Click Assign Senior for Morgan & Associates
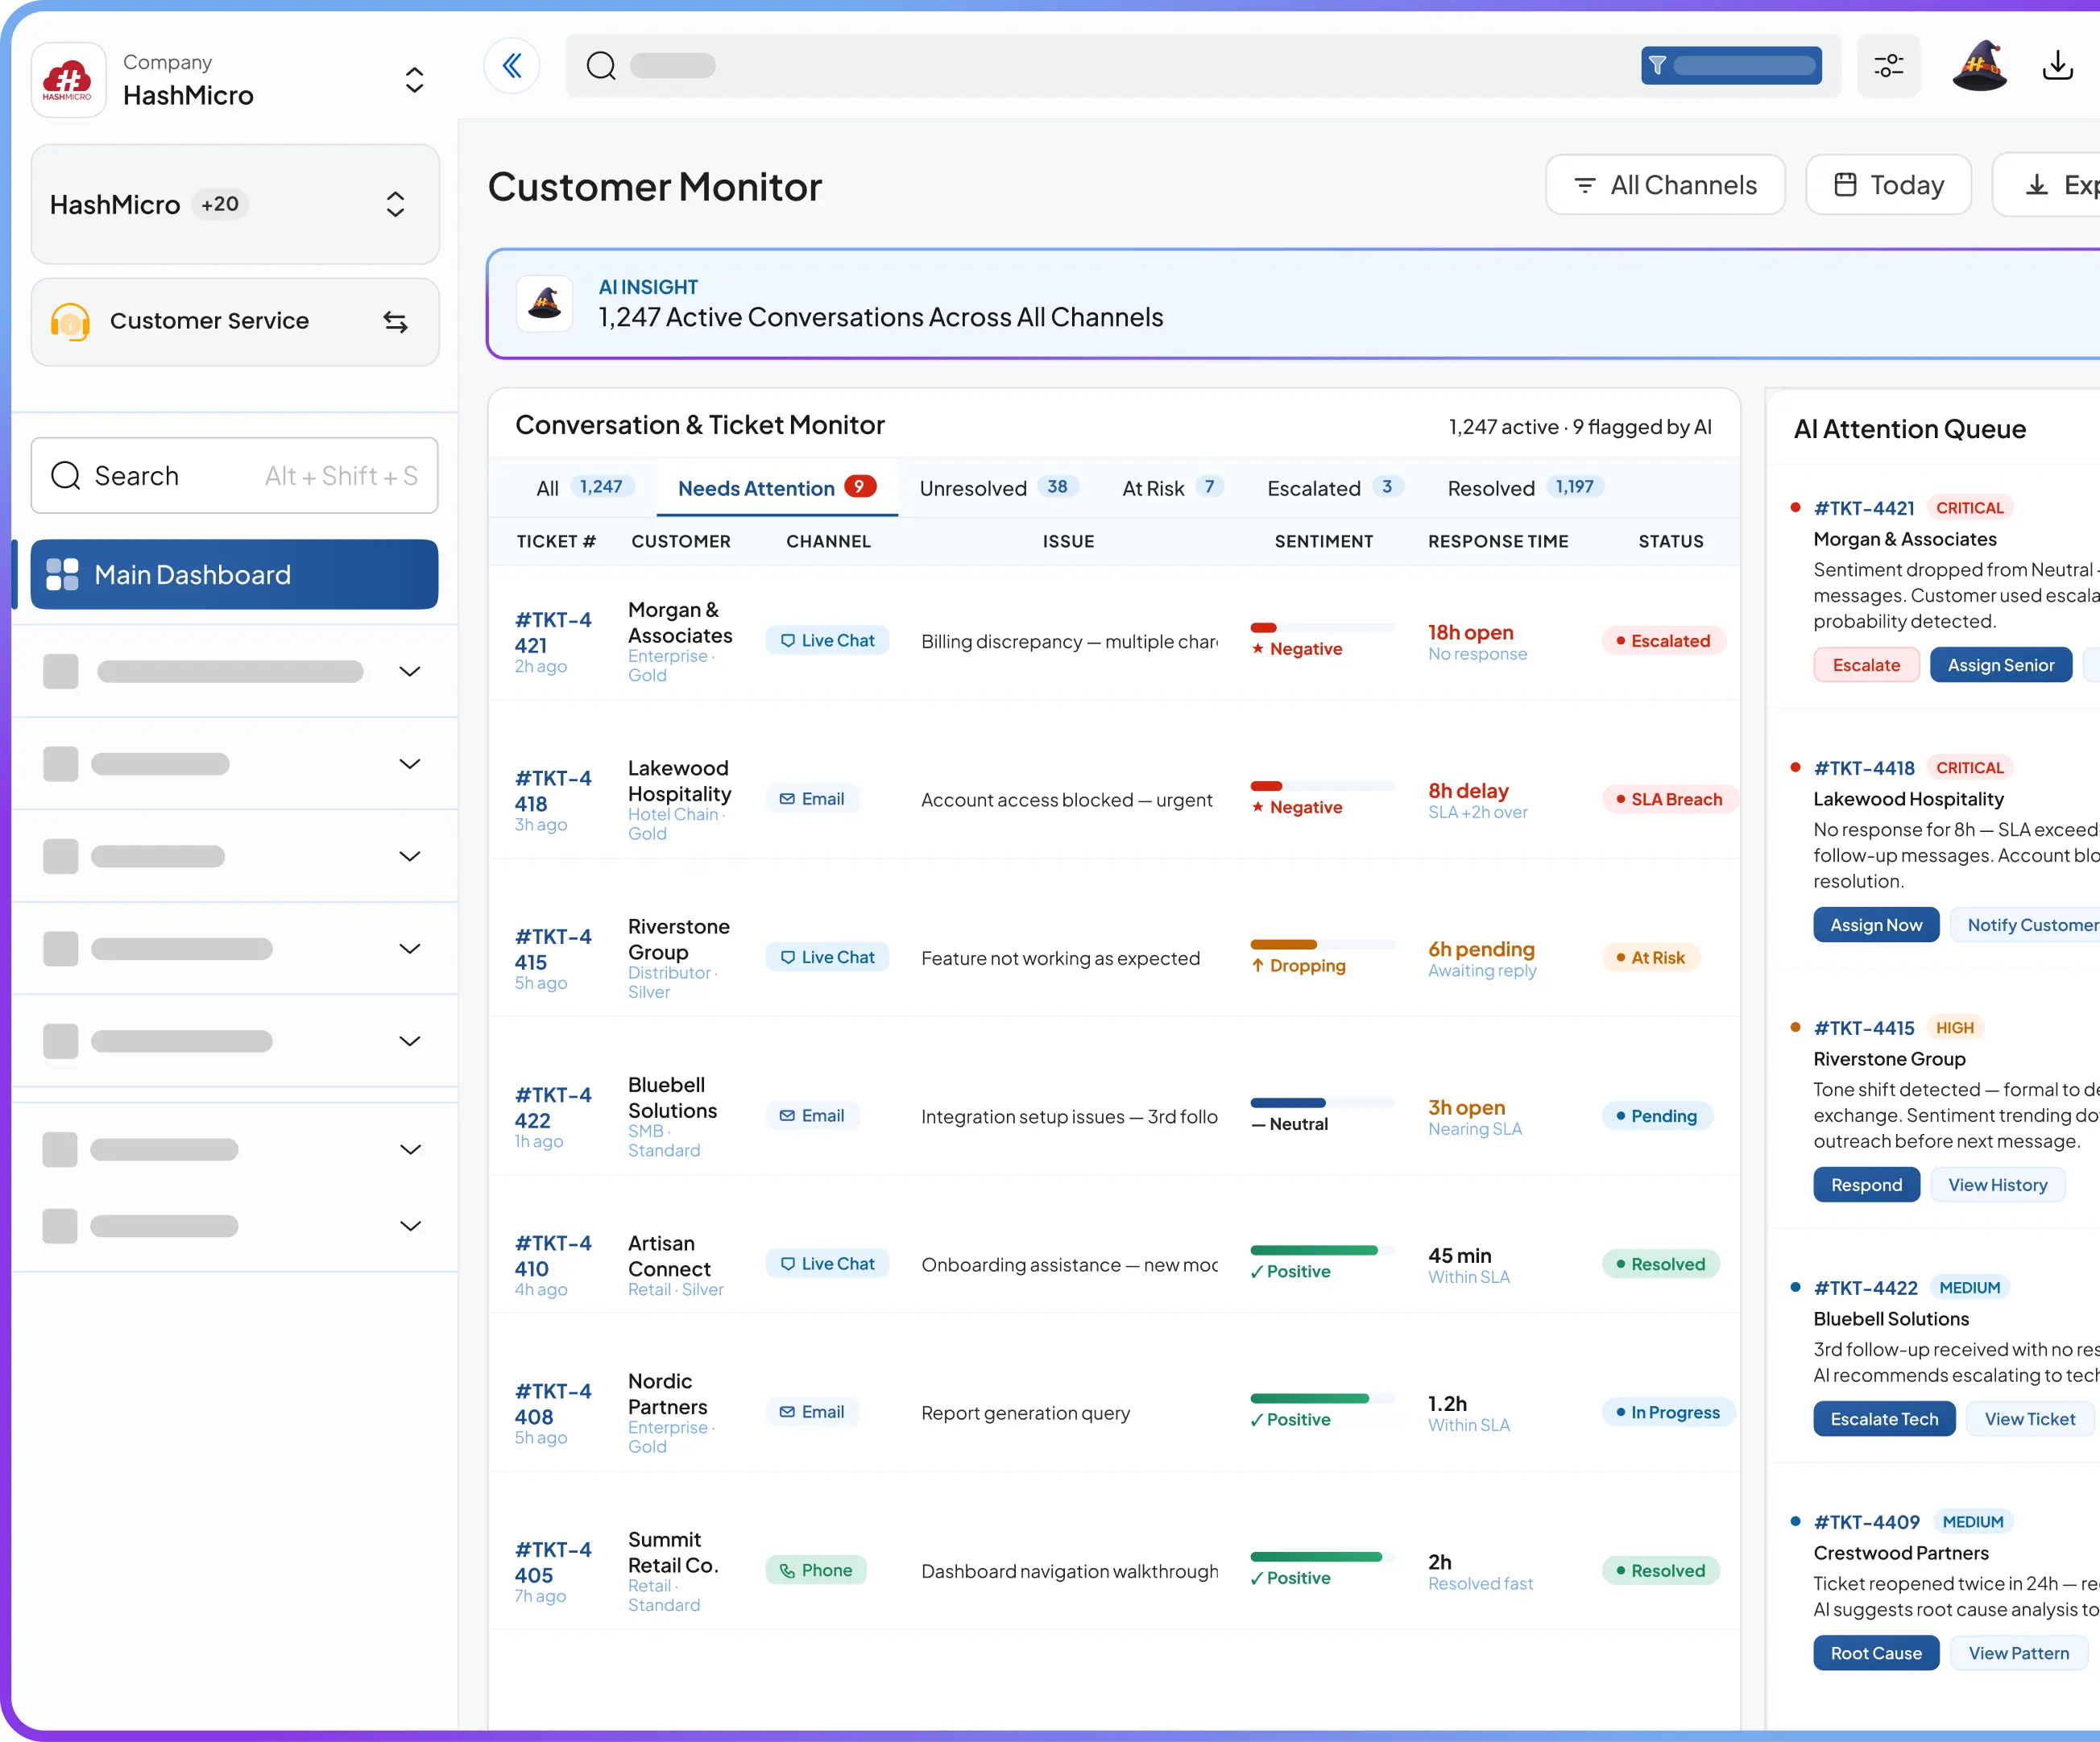The image size is (2100, 1742). pos(2001,665)
